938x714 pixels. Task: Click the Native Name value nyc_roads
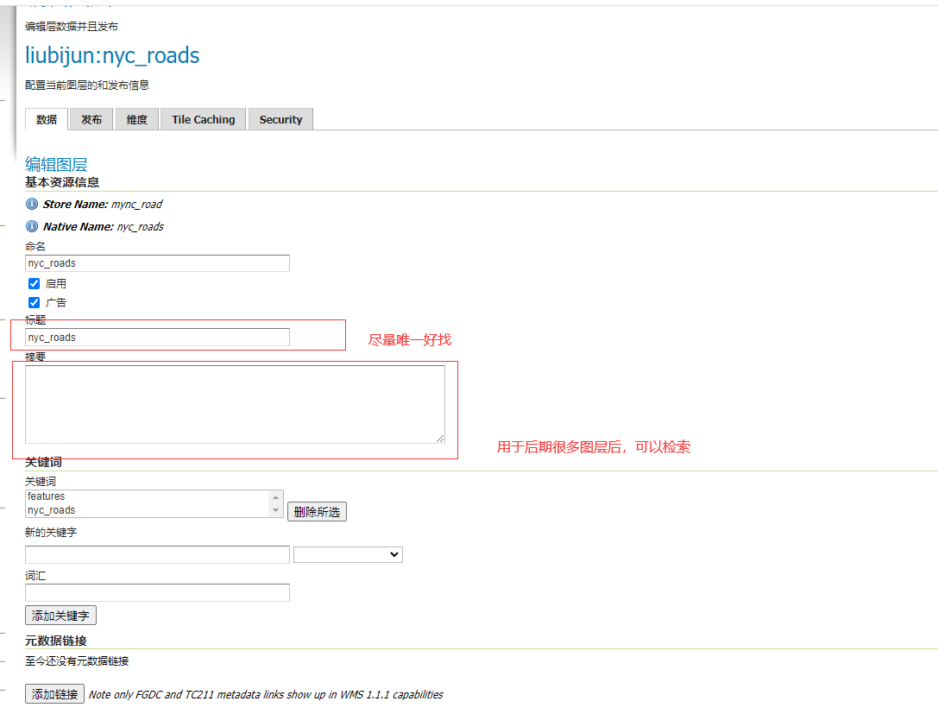(x=141, y=227)
